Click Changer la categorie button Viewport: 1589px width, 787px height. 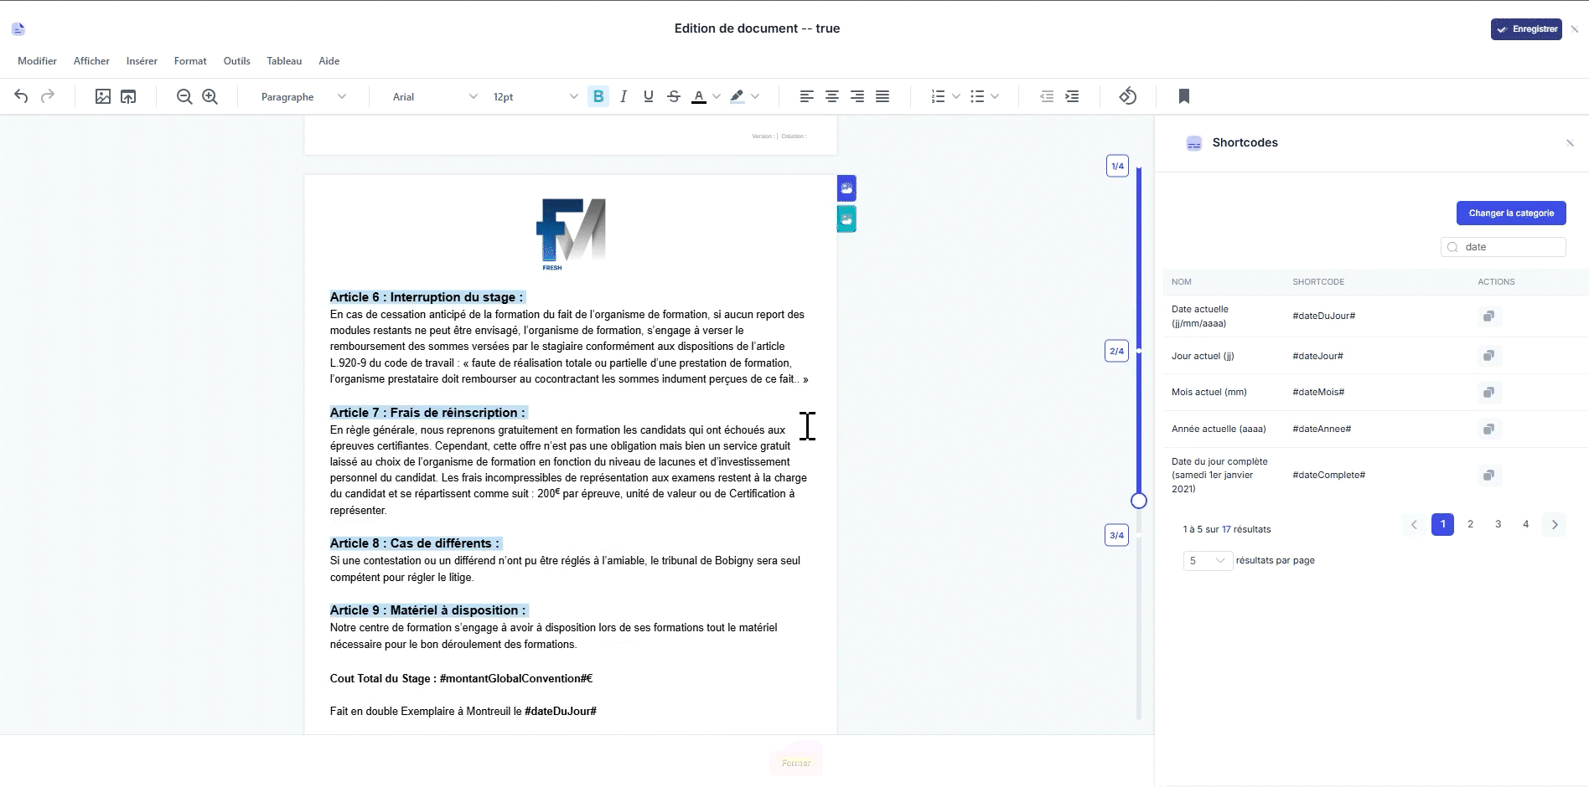point(1511,213)
